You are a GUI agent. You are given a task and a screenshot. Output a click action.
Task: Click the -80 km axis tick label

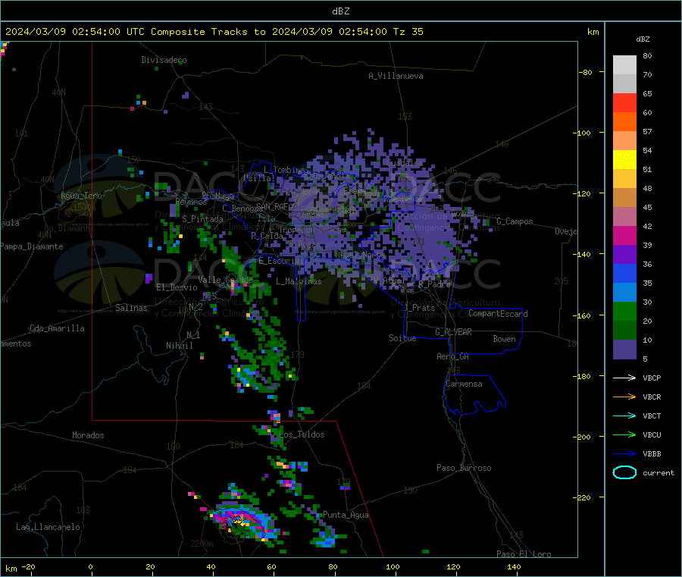(x=586, y=72)
